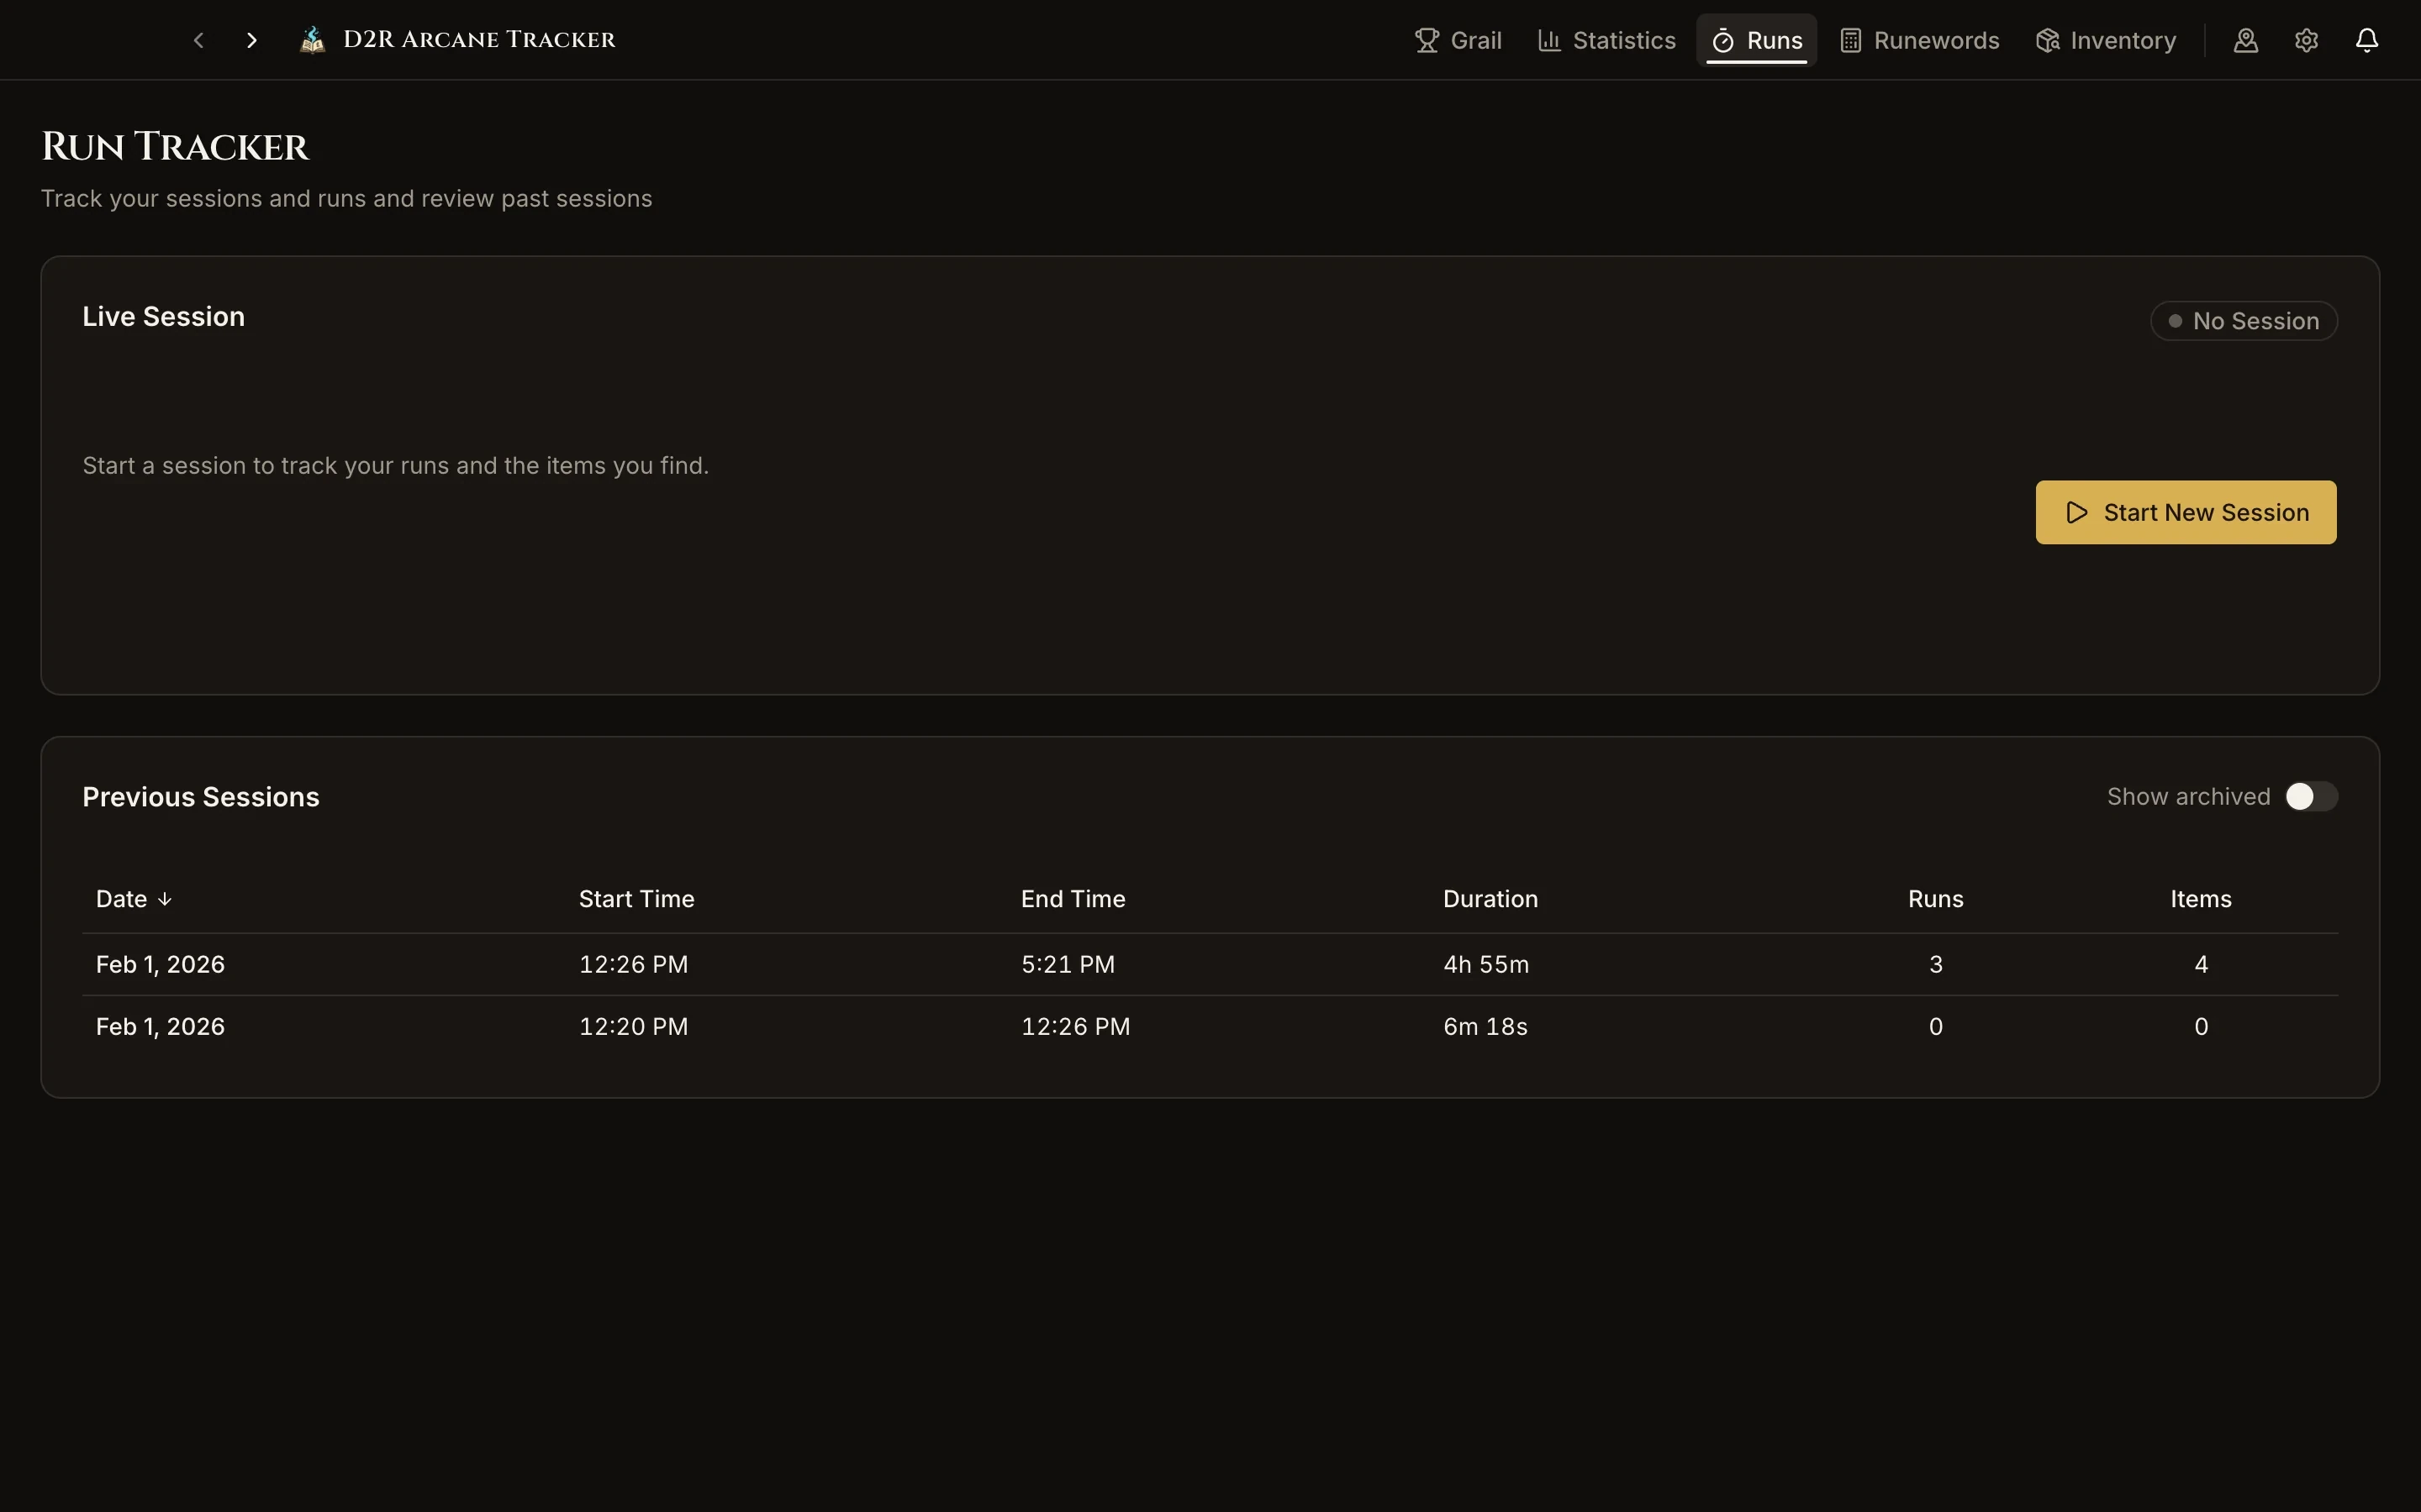This screenshot has width=2421, height=1512.
Task: Open the session starting at 12:20 PM
Action: click(x=1210, y=1026)
